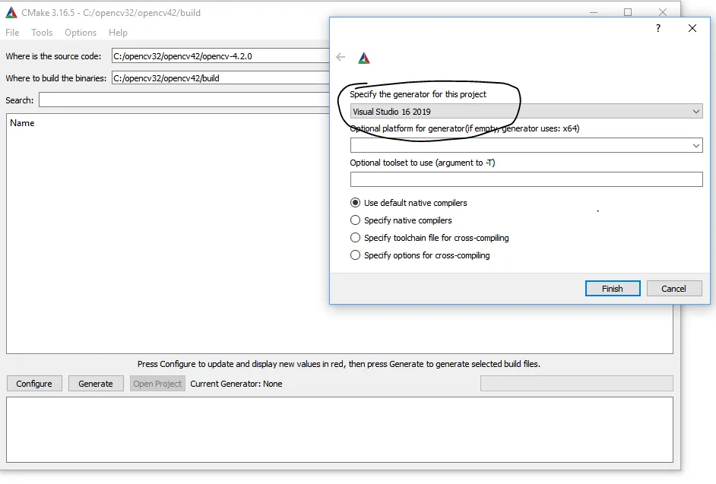The height and width of the screenshot is (484, 716).
Task: Click the 'Current Generator: None' text
Action: point(236,384)
